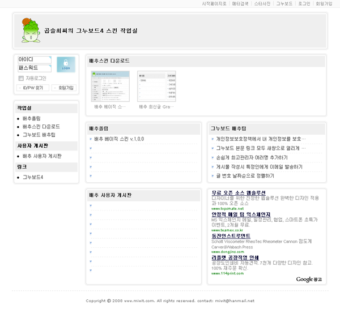
Task: Click the 패스워드 input field
Action: 35,68
